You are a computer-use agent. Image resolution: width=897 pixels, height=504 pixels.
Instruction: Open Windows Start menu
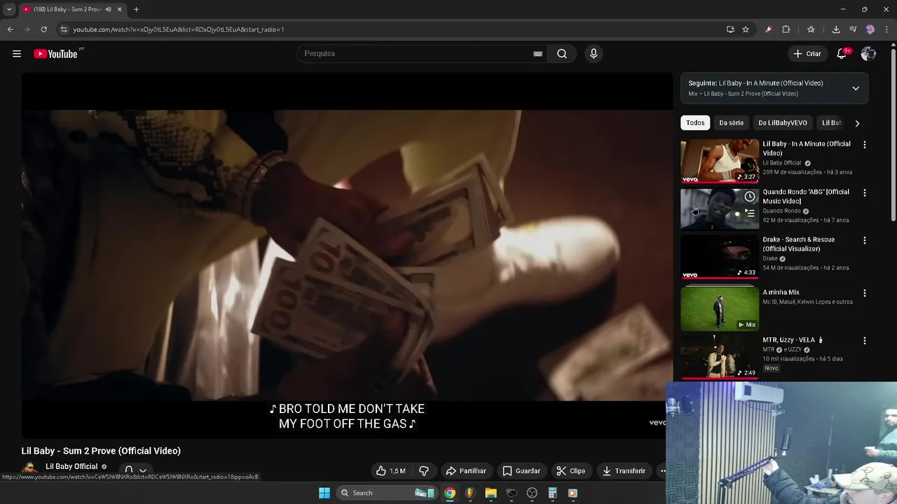coord(324,493)
